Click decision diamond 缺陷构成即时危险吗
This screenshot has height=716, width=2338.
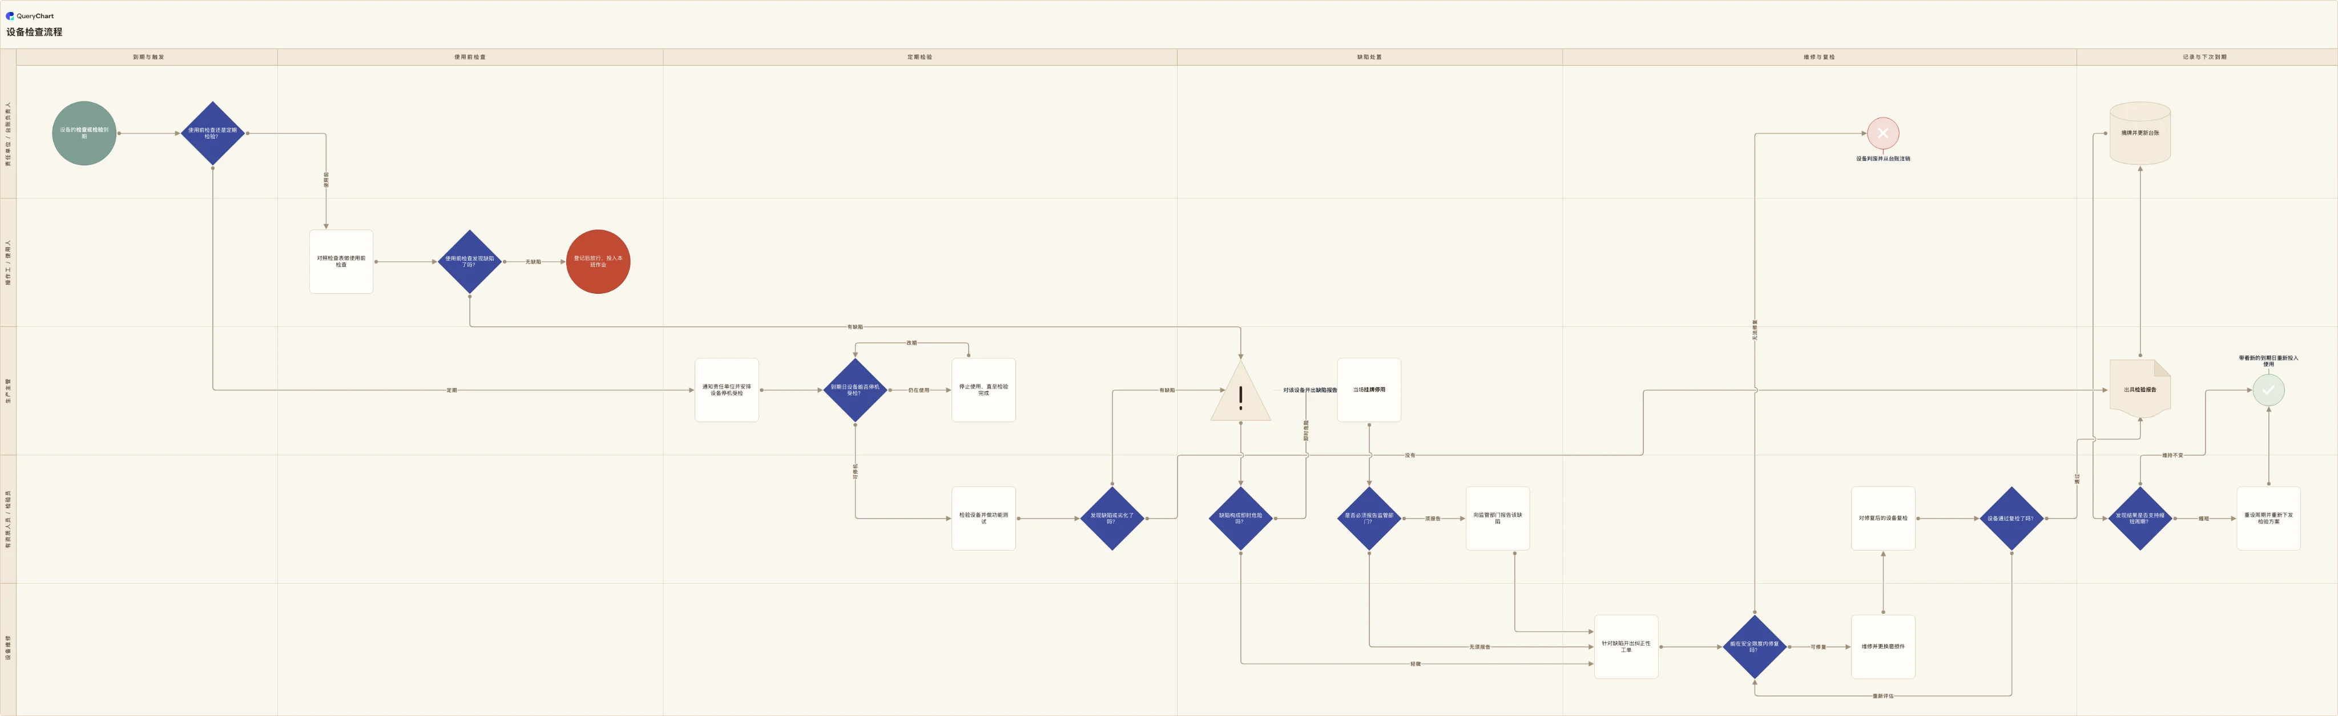point(1241,518)
